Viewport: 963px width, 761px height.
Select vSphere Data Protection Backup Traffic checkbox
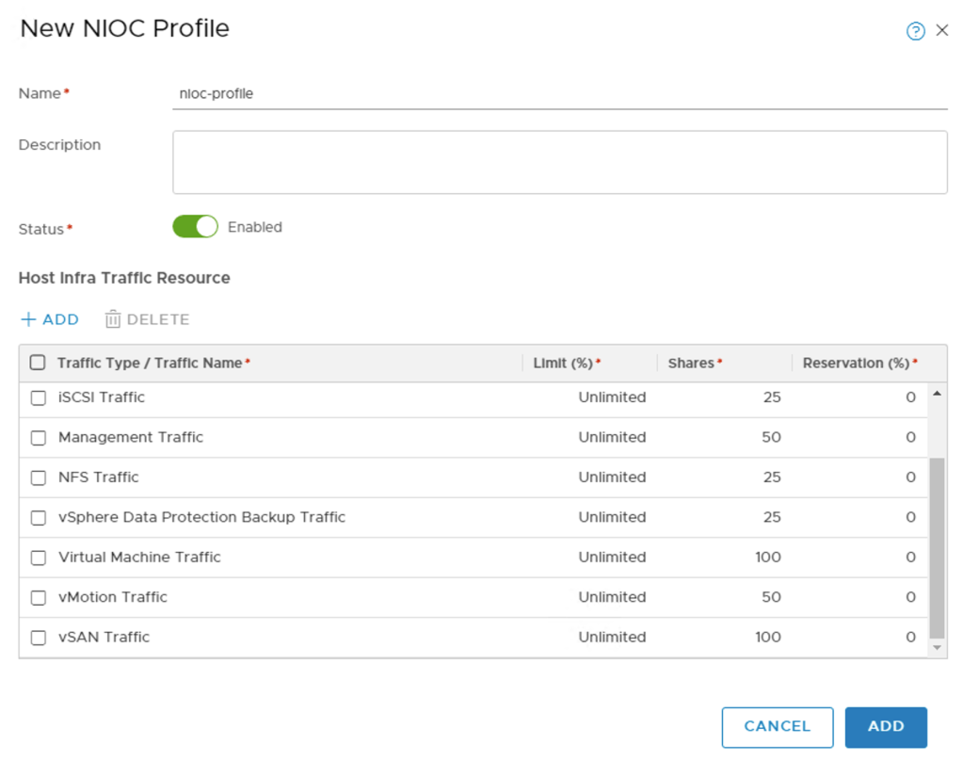tap(38, 517)
